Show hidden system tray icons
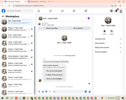 pos(106,98)
